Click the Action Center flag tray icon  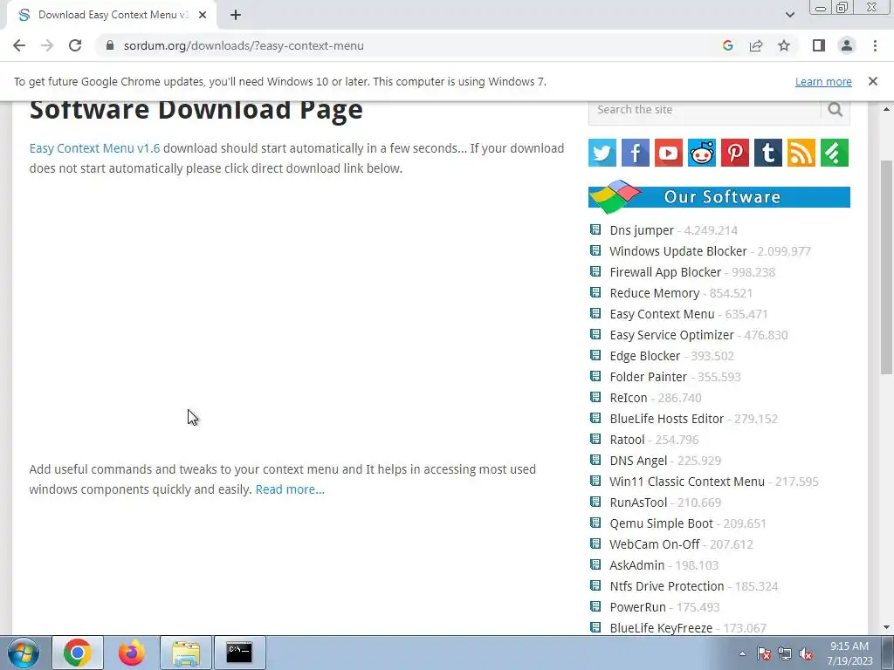(x=764, y=653)
